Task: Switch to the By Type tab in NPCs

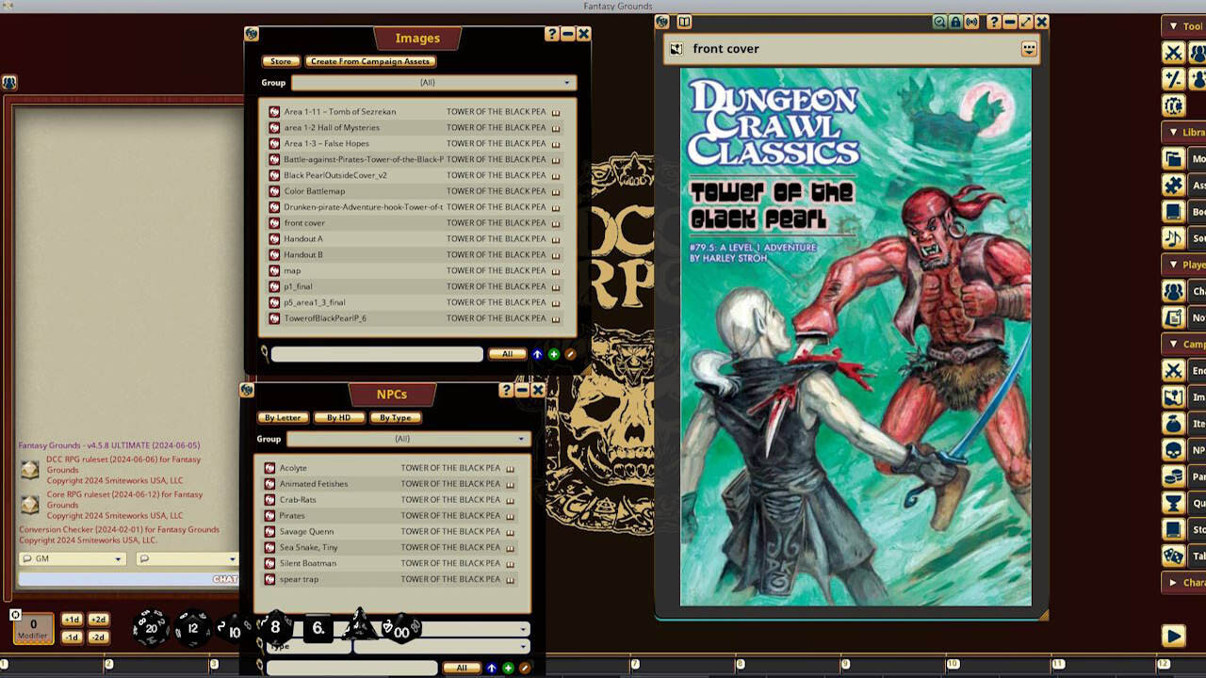Action: (x=395, y=417)
